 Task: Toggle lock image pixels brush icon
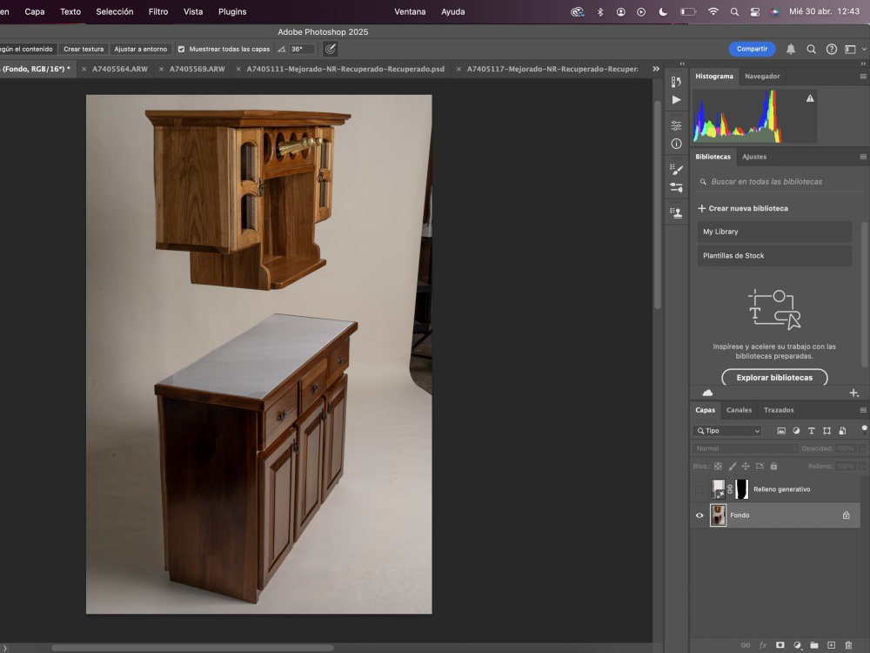click(x=732, y=466)
